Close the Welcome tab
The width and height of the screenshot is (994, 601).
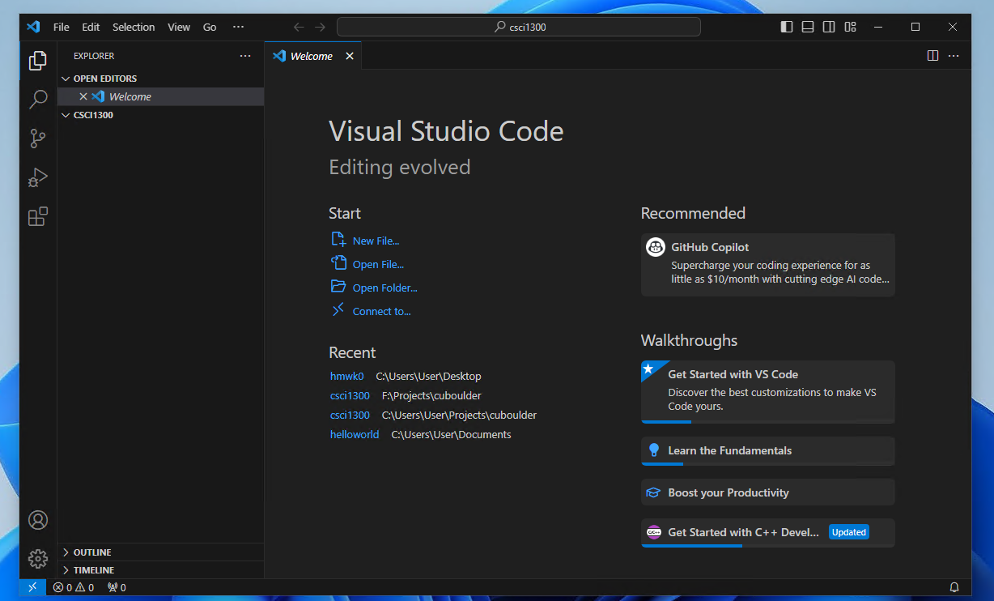350,56
